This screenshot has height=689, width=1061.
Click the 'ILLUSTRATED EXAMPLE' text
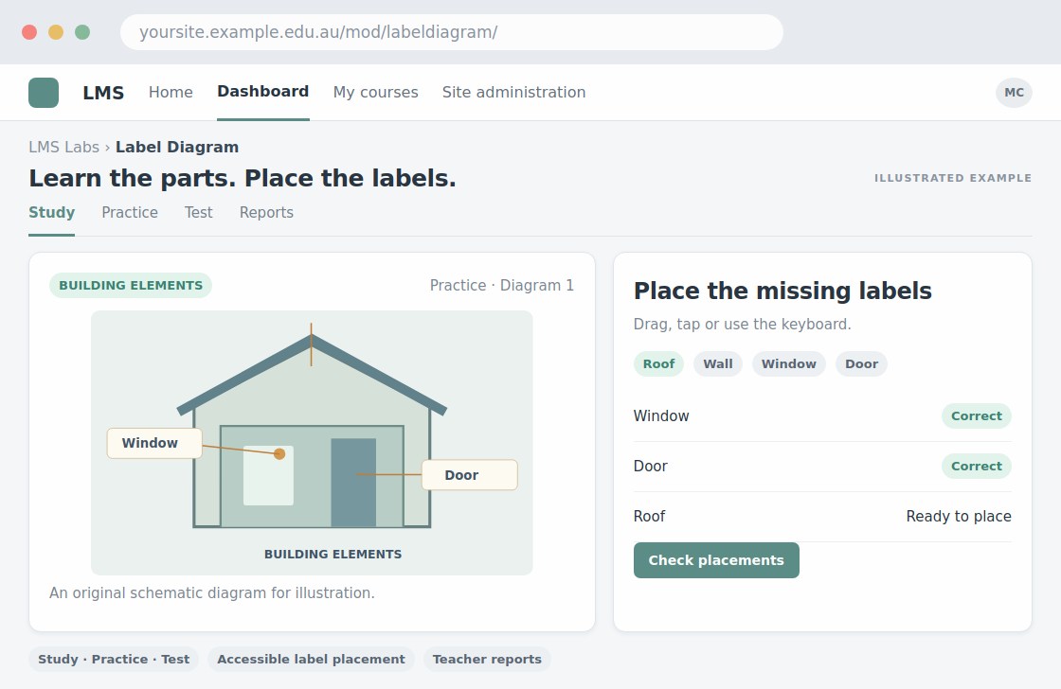pos(953,178)
